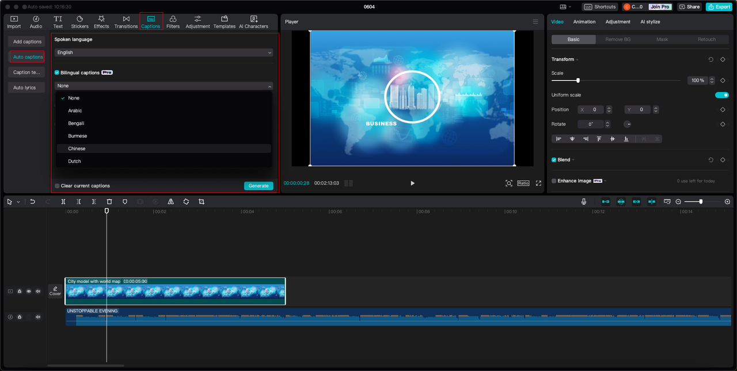The image size is (737, 371).
Task: Delete the selected clip with trash icon
Action: click(x=109, y=202)
